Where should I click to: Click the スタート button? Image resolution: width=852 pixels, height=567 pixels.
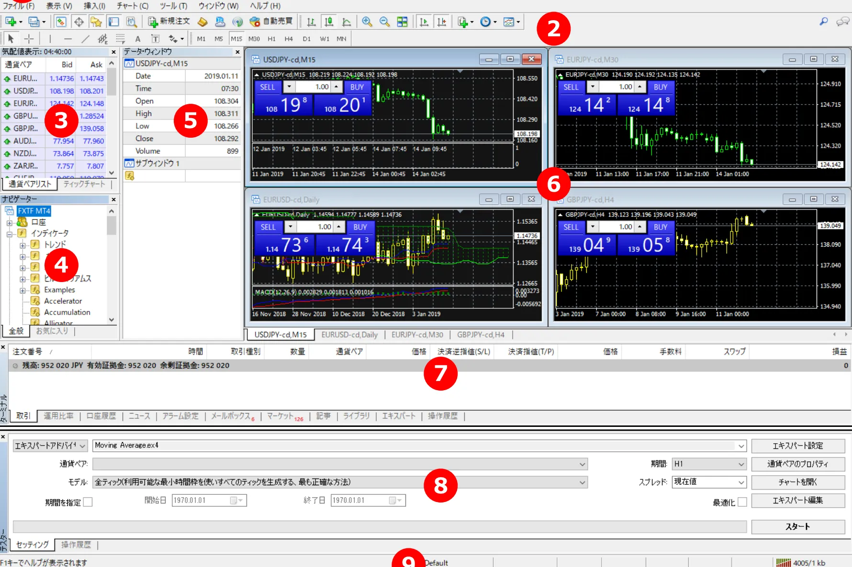[797, 526]
